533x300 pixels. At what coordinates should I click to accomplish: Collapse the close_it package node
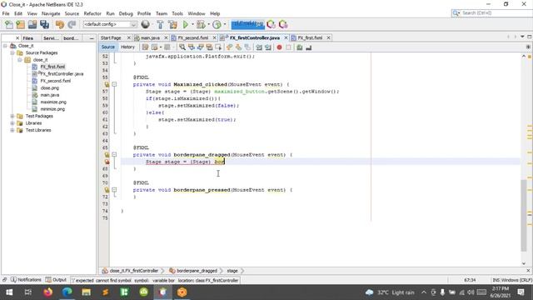click(20, 60)
